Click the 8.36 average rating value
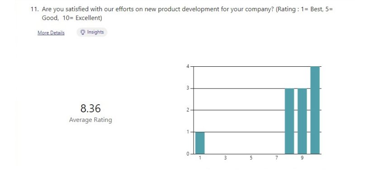383x171 pixels. [x=90, y=108]
